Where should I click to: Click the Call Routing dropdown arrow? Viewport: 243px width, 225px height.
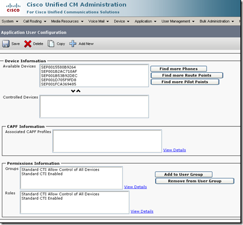(45, 21)
